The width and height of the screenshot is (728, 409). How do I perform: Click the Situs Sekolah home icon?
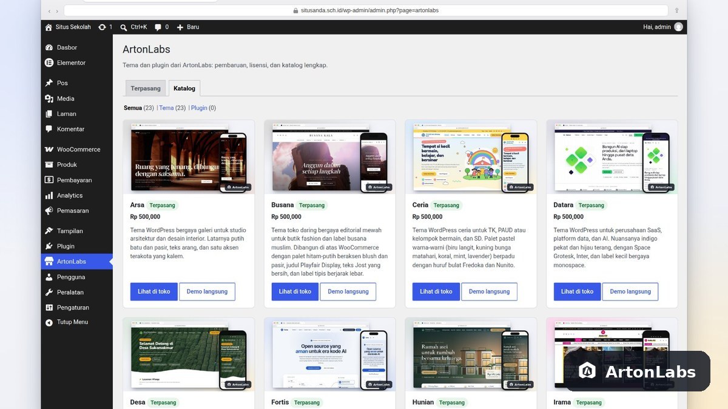tap(49, 27)
